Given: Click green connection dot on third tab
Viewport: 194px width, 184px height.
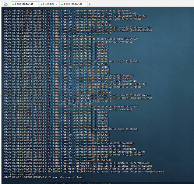Looking at the screenshot, I should [62, 4].
